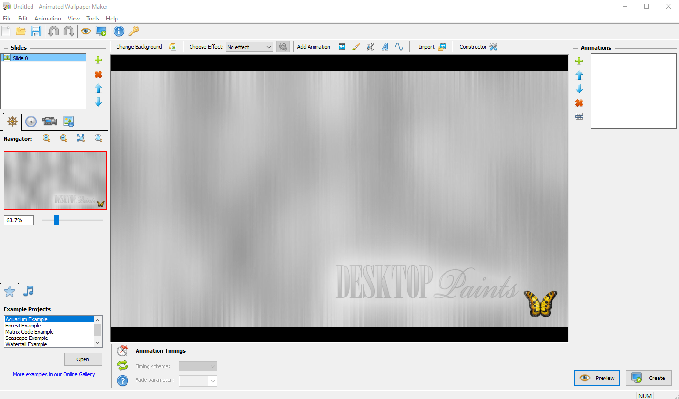
Task: Click the Create wallpaper monitor icon in top toolbar
Action: (x=101, y=31)
